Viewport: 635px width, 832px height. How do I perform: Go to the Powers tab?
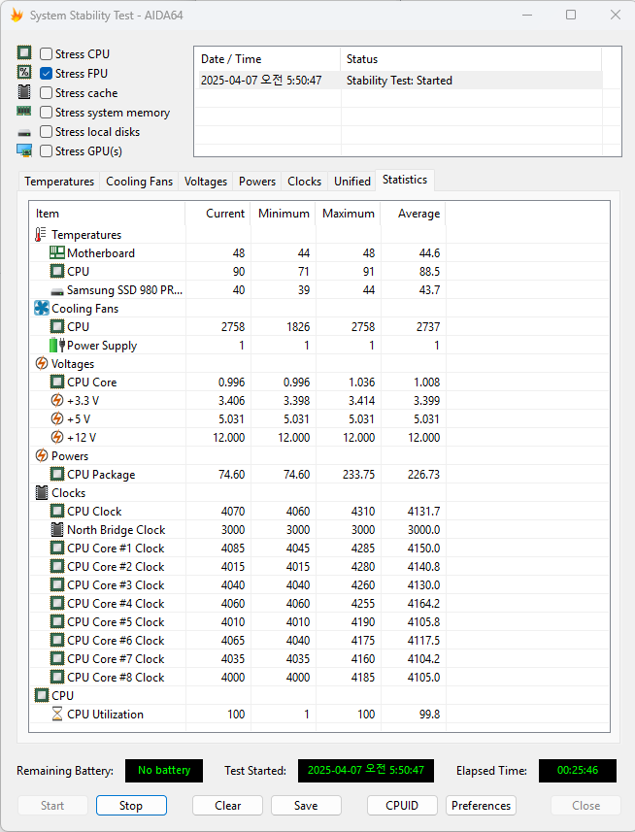[256, 182]
